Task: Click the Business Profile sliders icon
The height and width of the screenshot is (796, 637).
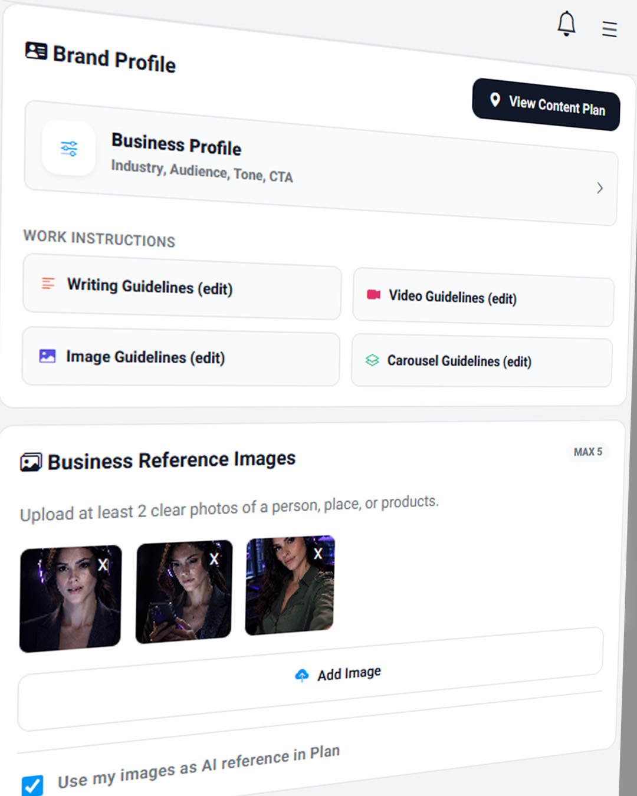Action: coord(69,148)
